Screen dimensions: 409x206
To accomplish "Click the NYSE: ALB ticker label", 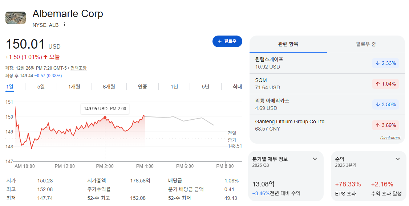I will click(45, 25).
